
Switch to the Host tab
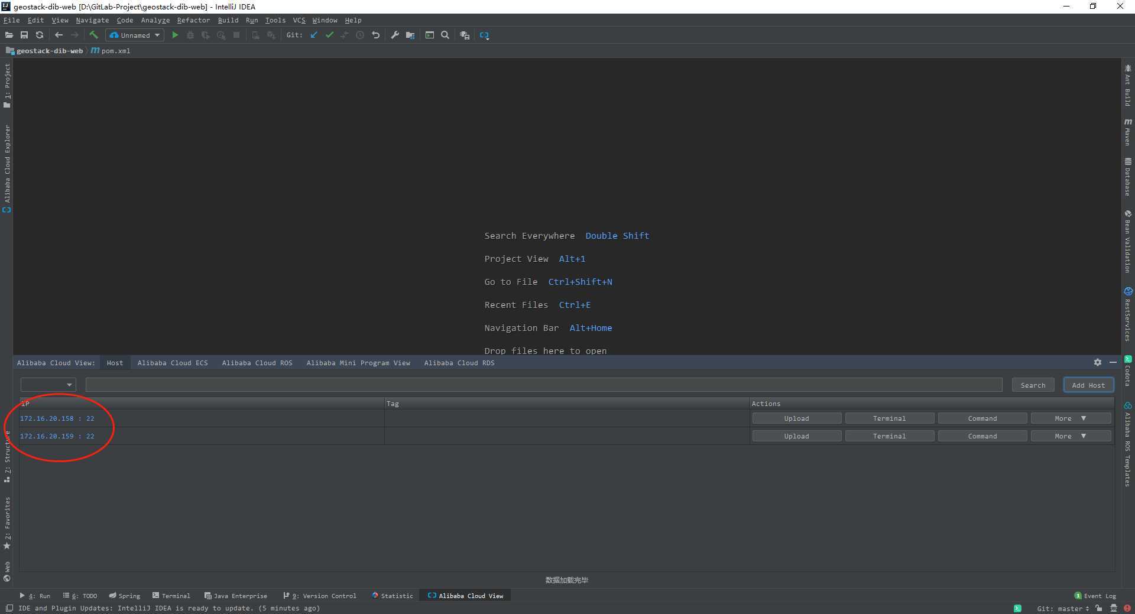point(115,363)
